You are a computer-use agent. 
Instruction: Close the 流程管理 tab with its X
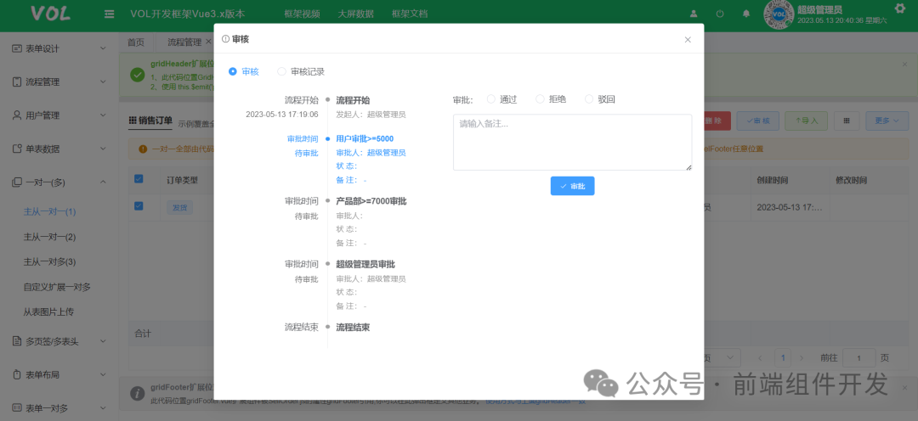coord(208,42)
